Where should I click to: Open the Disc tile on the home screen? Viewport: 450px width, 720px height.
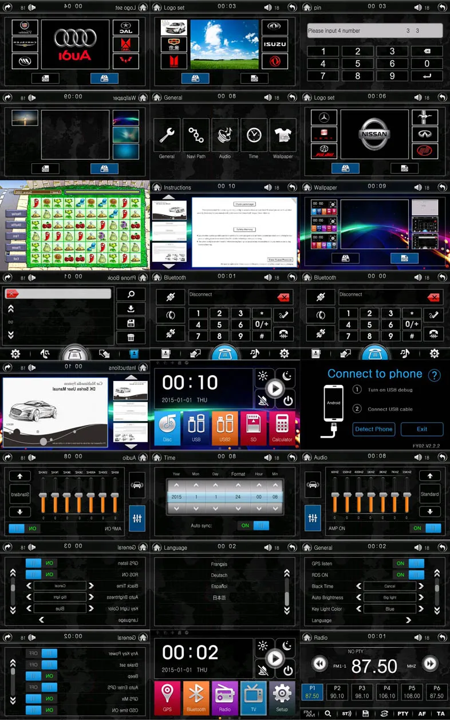click(x=167, y=428)
